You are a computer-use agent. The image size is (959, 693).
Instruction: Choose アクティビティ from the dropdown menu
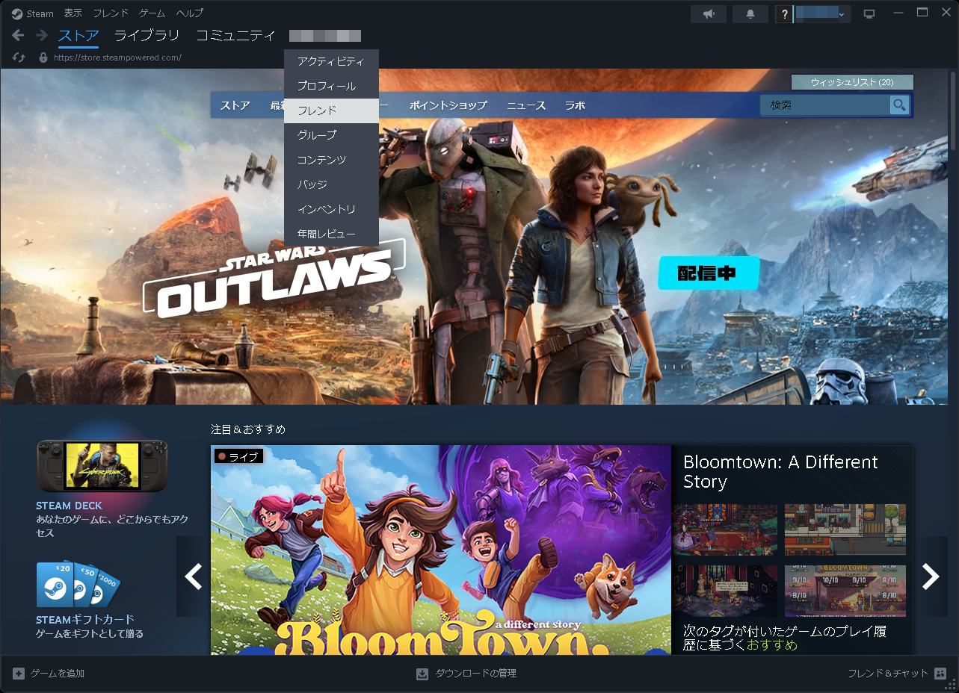331,61
